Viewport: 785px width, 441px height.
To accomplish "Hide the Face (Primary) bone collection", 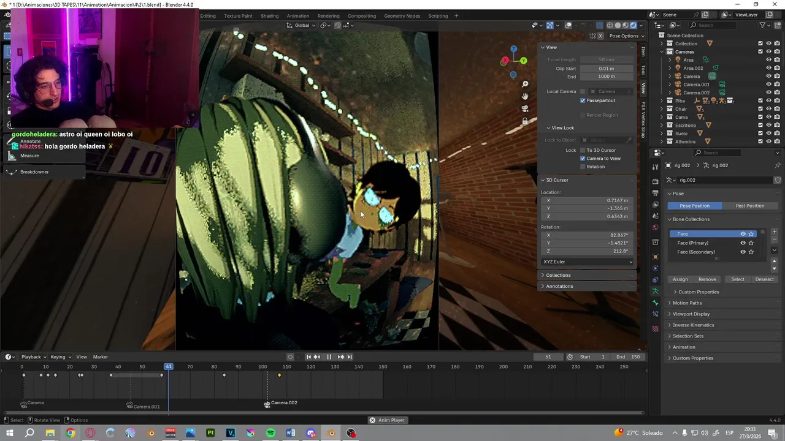I will (x=743, y=243).
